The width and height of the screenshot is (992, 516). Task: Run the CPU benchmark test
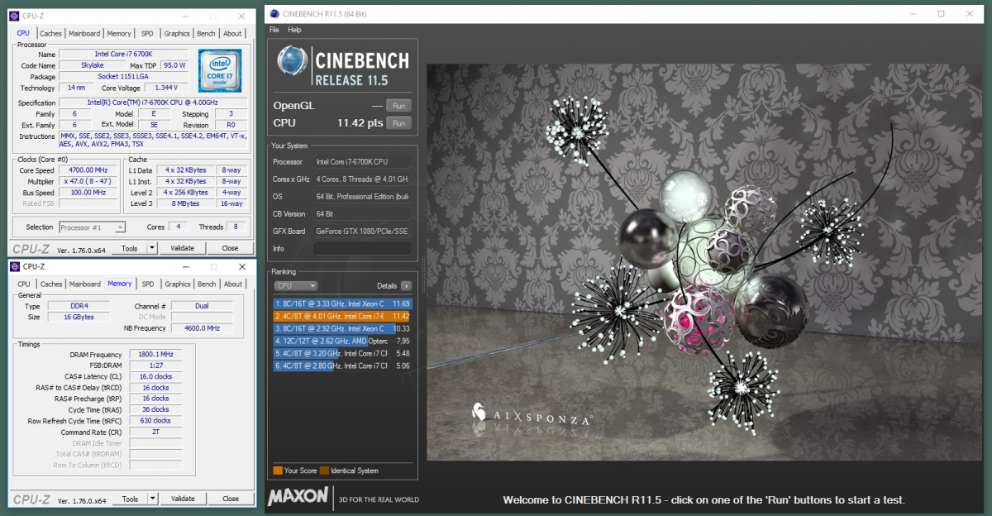(x=398, y=123)
